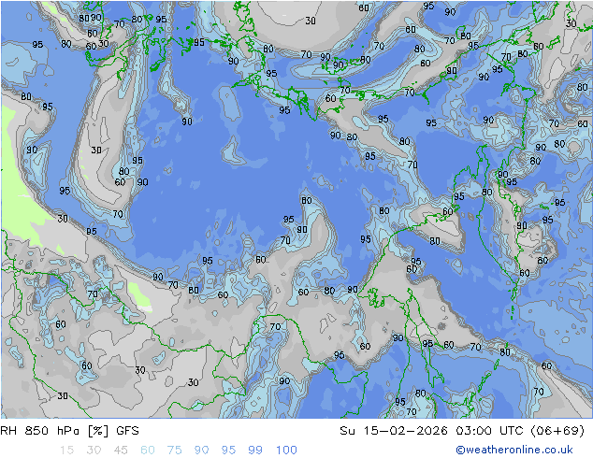
Task: Click the date 'Su 15-02-2026'
Action: click(x=394, y=431)
